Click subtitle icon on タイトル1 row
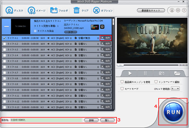The height and width of the screenshot is (128, 189). click(x=76, y=38)
